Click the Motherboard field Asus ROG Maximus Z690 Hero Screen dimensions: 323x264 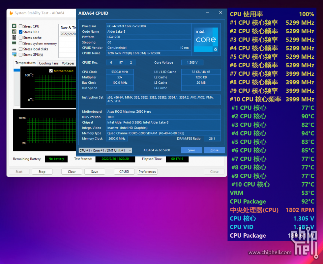tap(163, 112)
